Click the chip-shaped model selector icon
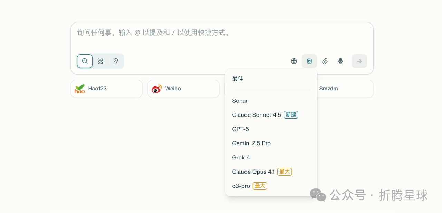The image size is (442, 213). [x=309, y=61]
